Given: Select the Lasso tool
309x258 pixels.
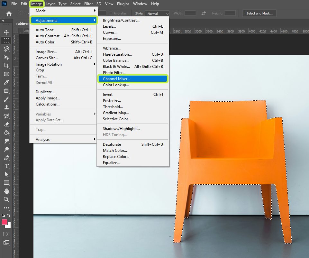Looking at the screenshot, I should (6, 49).
